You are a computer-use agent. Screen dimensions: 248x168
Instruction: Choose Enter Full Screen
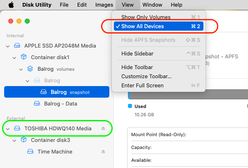pyautogui.click(x=158, y=86)
